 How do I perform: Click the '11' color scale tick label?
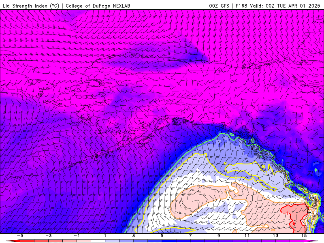pyautogui.click(x=247, y=236)
